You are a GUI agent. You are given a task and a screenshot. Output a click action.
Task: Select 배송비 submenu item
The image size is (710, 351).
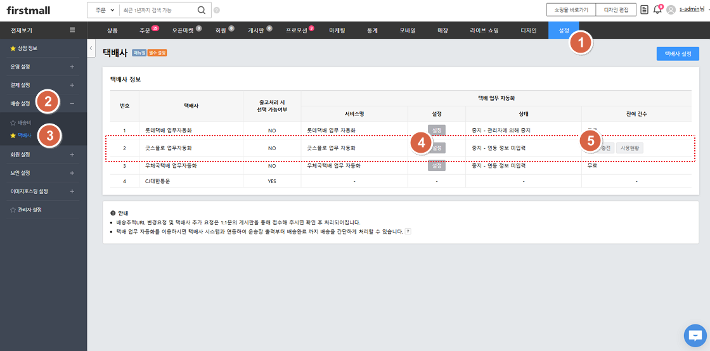pos(25,122)
